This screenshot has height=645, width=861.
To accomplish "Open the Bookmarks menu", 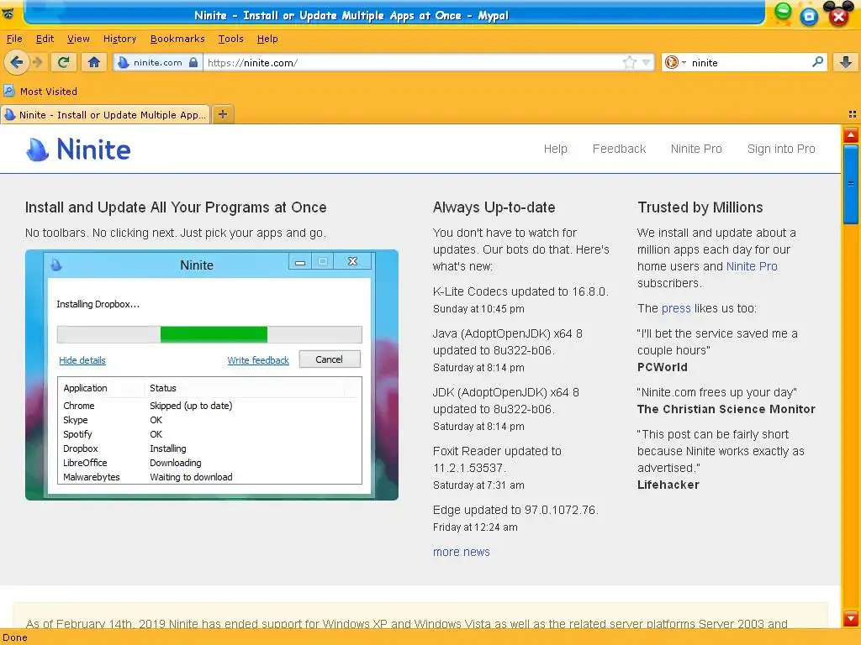I will coord(177,39).
